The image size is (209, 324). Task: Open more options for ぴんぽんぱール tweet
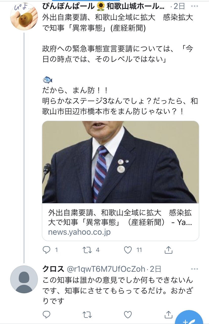coord(195,6)
